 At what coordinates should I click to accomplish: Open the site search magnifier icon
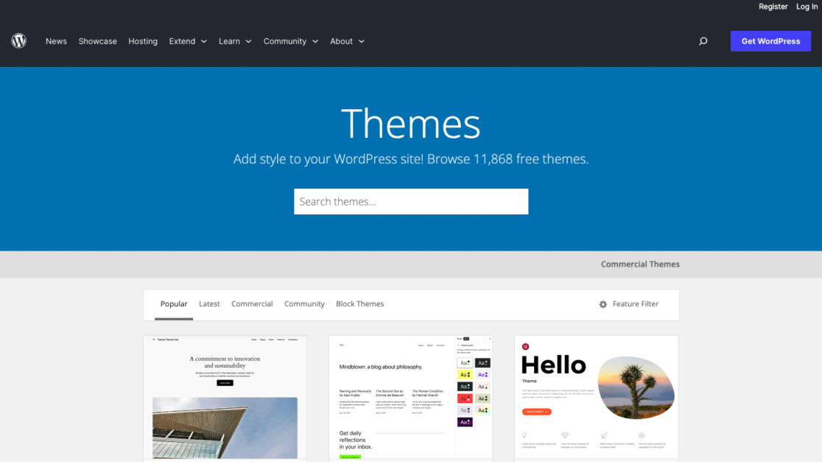click(x=703, y=41)
